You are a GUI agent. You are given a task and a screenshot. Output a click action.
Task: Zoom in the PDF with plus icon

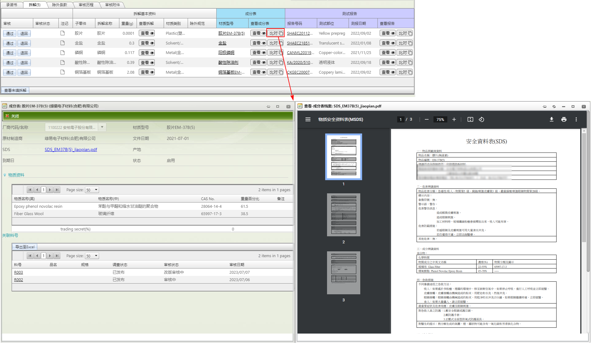point(454,119)
